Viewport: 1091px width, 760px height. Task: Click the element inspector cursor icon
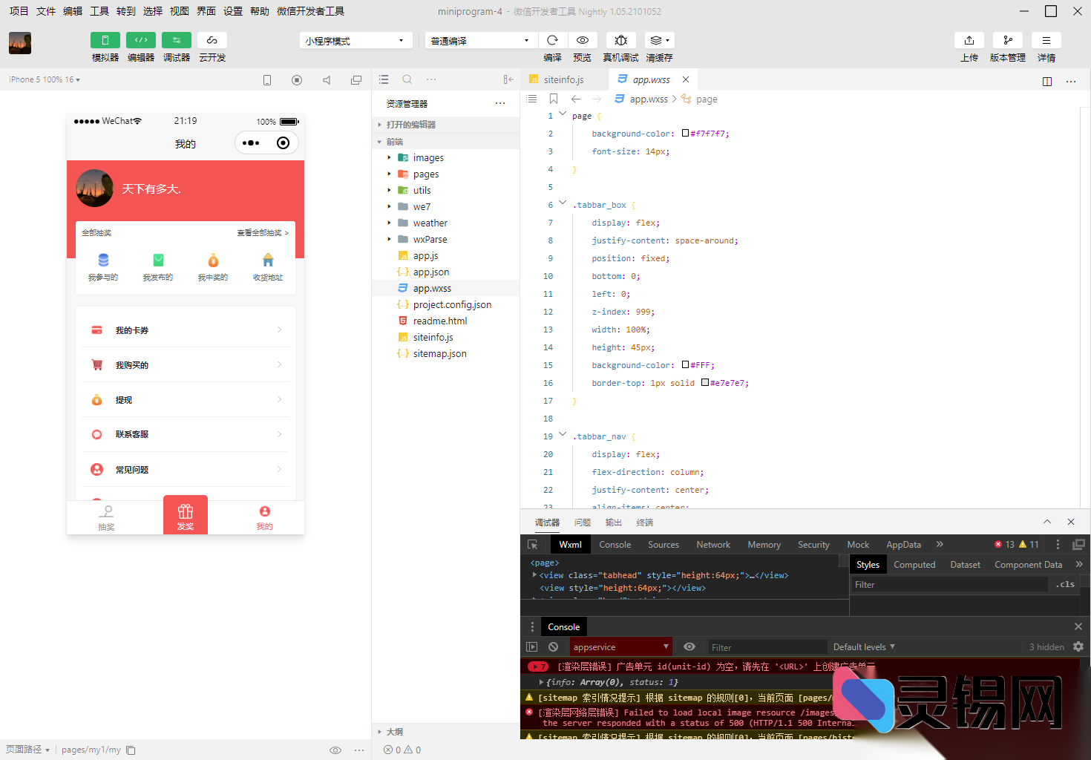point(532,545)
